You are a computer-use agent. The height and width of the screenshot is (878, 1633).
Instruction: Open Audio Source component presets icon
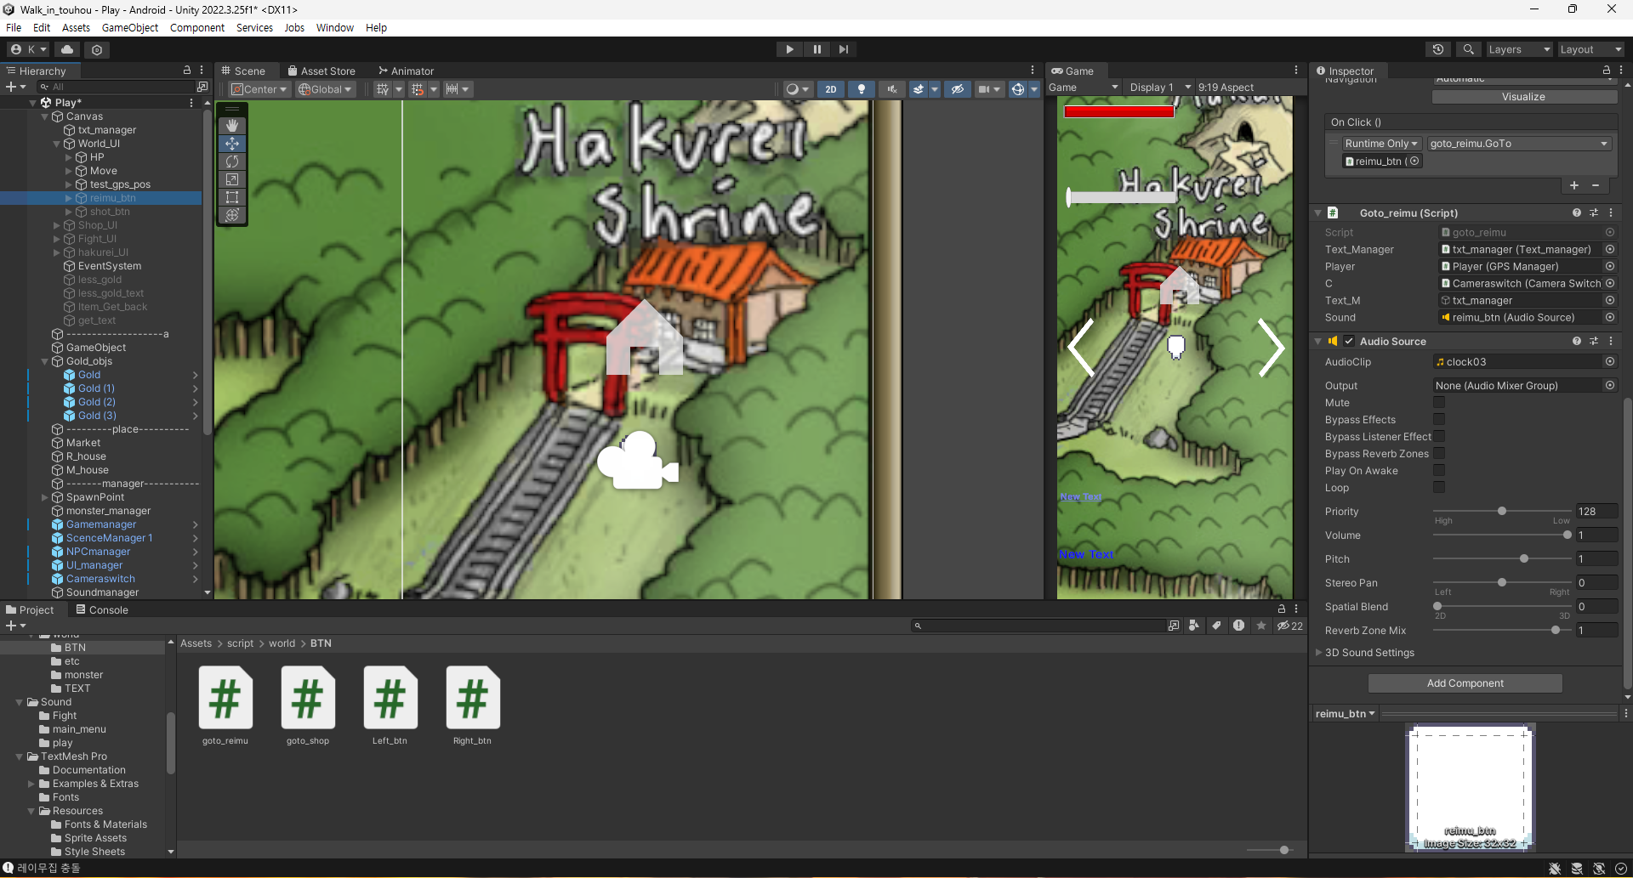1594,341
